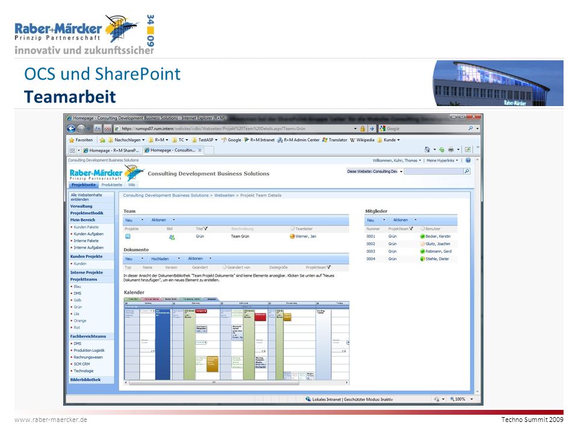Click presence icon beside Stiehle, Dieter
This screenshot has width=578, height=434.
423,259
